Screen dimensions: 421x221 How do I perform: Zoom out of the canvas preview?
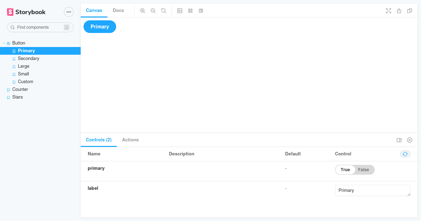click(x=153, y=11)
